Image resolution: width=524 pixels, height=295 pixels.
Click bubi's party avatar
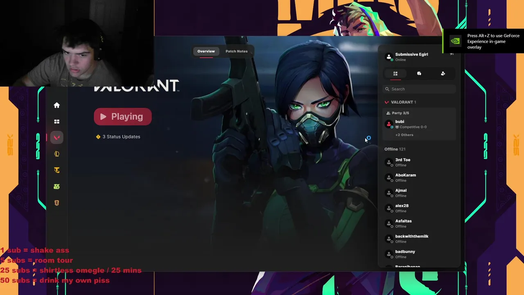[388, 124]
